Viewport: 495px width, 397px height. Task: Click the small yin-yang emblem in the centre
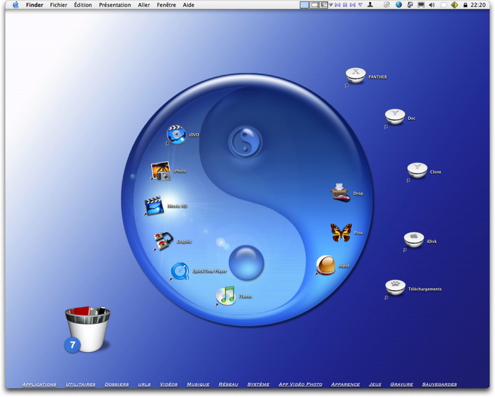(245, 141)
